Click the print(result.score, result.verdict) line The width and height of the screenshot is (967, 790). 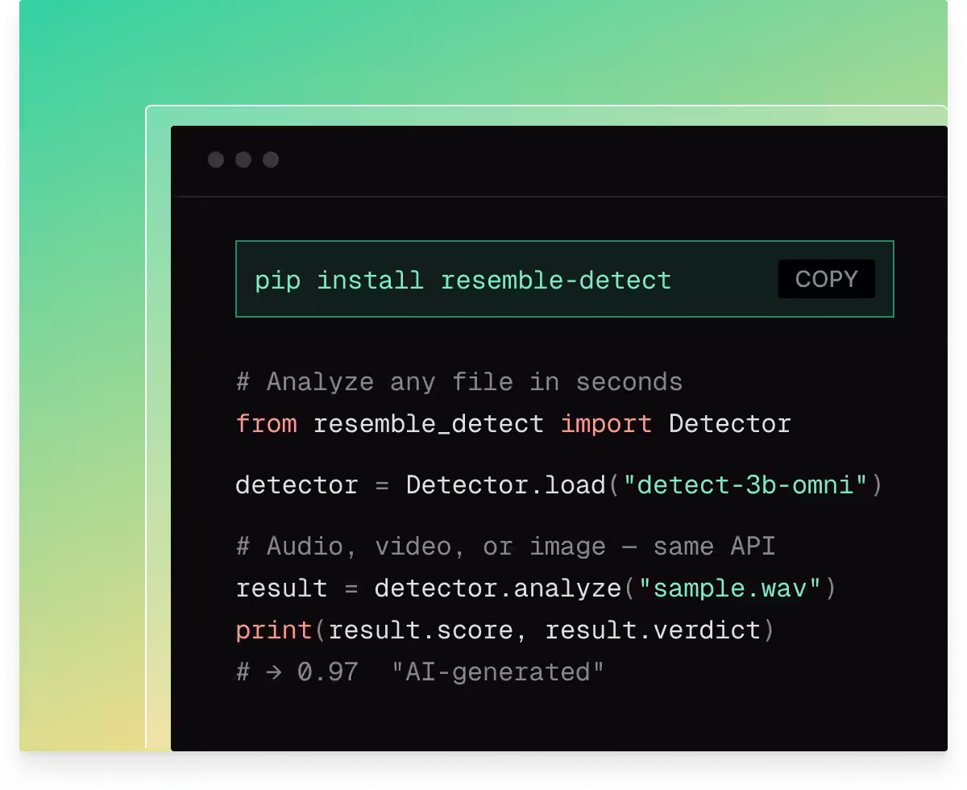(x=504, y=630)
